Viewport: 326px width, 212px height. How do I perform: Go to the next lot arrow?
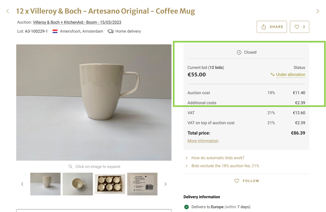click(x=318, y=11)
